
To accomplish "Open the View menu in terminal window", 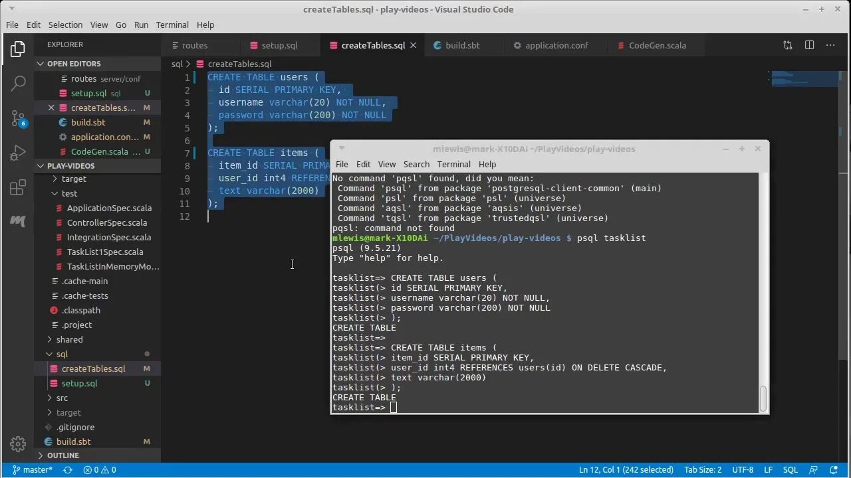I will (387, 164).
